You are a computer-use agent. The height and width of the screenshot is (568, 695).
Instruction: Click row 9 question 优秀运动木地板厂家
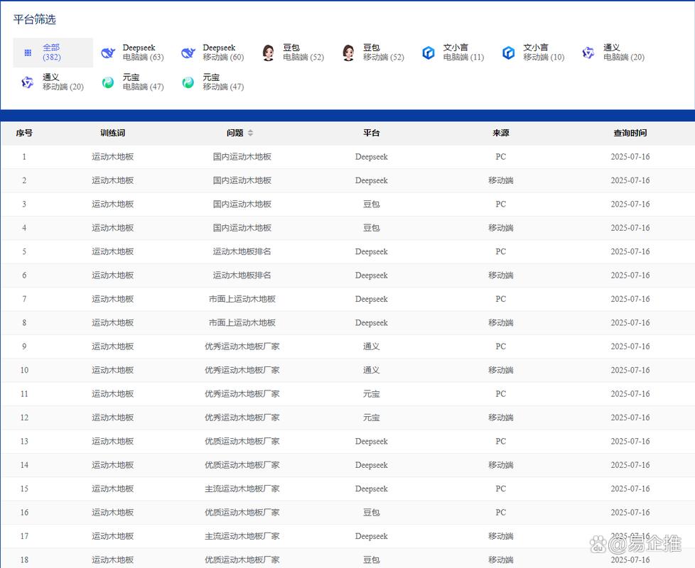[242, 346]
